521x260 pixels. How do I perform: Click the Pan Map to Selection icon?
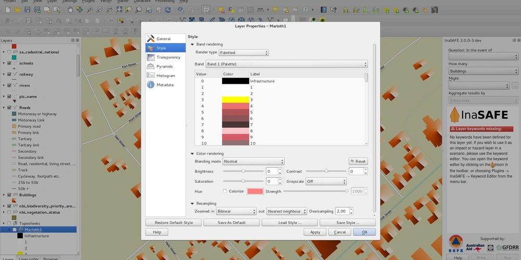coord(80,10)
